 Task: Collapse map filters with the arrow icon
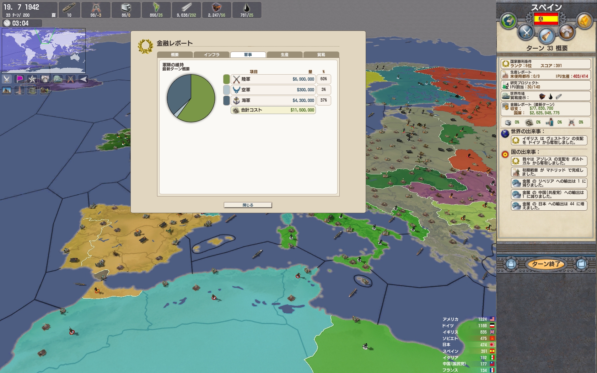(83, 79)
